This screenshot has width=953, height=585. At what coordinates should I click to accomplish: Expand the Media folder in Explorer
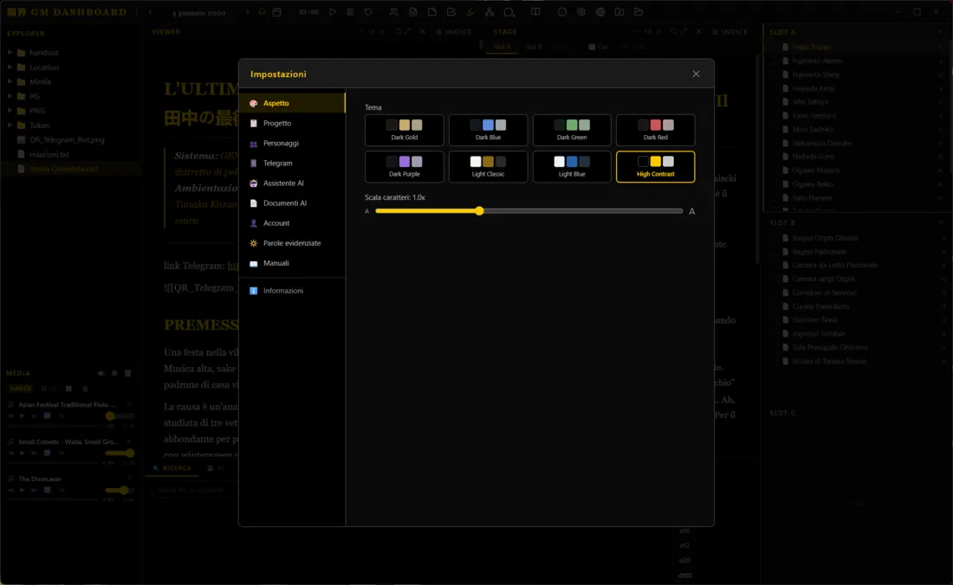10,82
